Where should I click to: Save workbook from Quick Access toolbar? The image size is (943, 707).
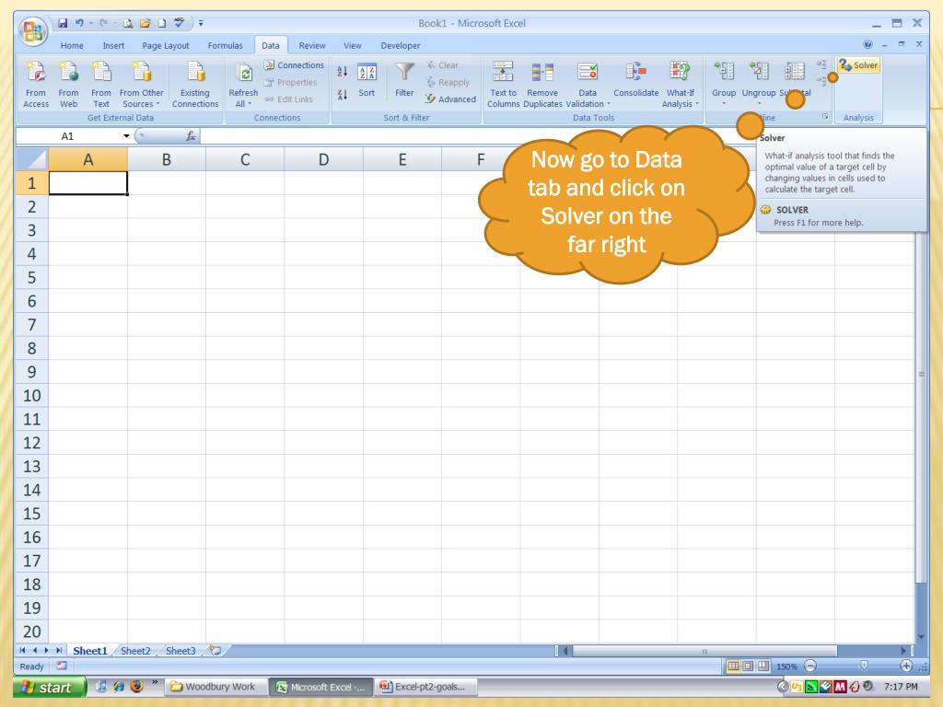click(63, 23)
